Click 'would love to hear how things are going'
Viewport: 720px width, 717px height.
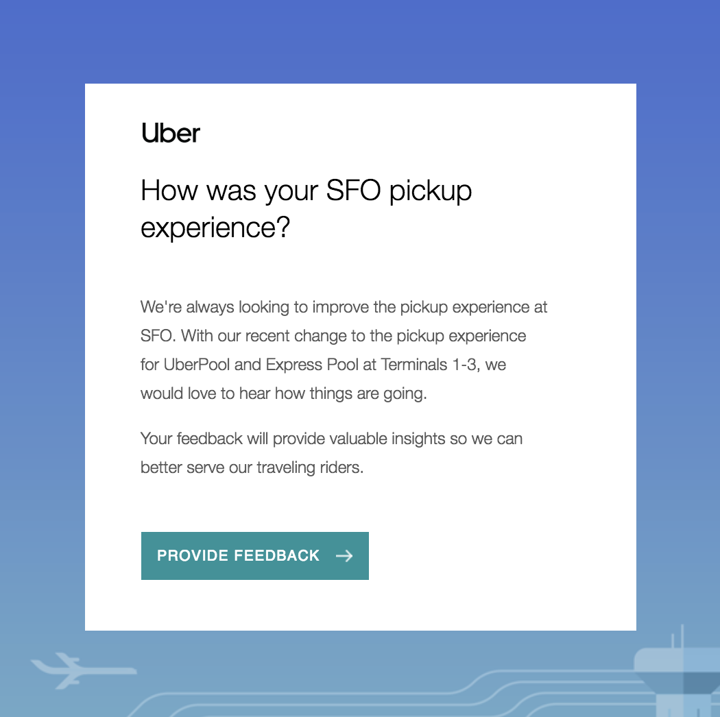pyautogui.click(x=284, y=393)
